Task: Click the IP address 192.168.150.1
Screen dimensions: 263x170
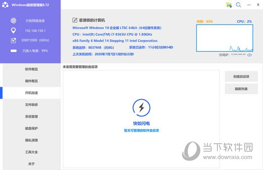Action: [35, 31]
